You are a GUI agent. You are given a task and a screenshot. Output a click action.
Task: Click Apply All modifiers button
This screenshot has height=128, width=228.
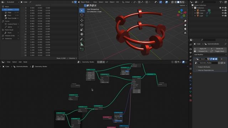(x=202, y=49)
